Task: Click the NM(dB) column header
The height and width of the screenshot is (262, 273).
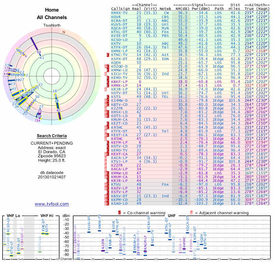Action: click(182, 9)
